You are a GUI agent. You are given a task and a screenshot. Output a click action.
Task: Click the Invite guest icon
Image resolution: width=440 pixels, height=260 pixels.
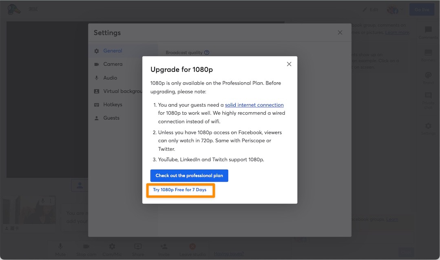point(164,247)
